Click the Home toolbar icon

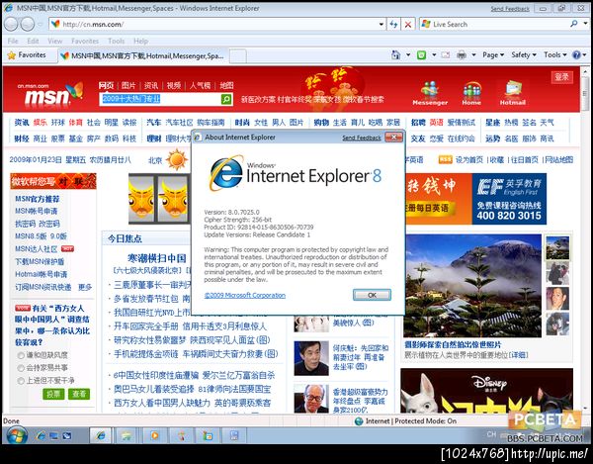(395, 55)
